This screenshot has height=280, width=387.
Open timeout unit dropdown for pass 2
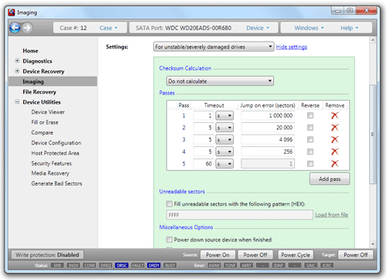pyautogui.click(x=224, y=128)
